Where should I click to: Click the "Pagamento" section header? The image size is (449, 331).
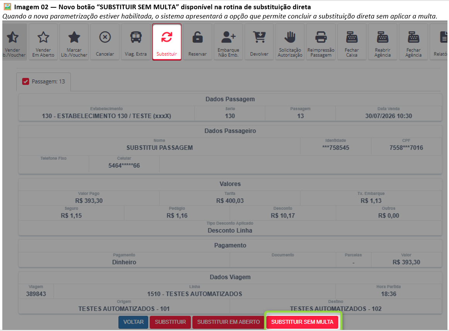[x=230, y=245]
